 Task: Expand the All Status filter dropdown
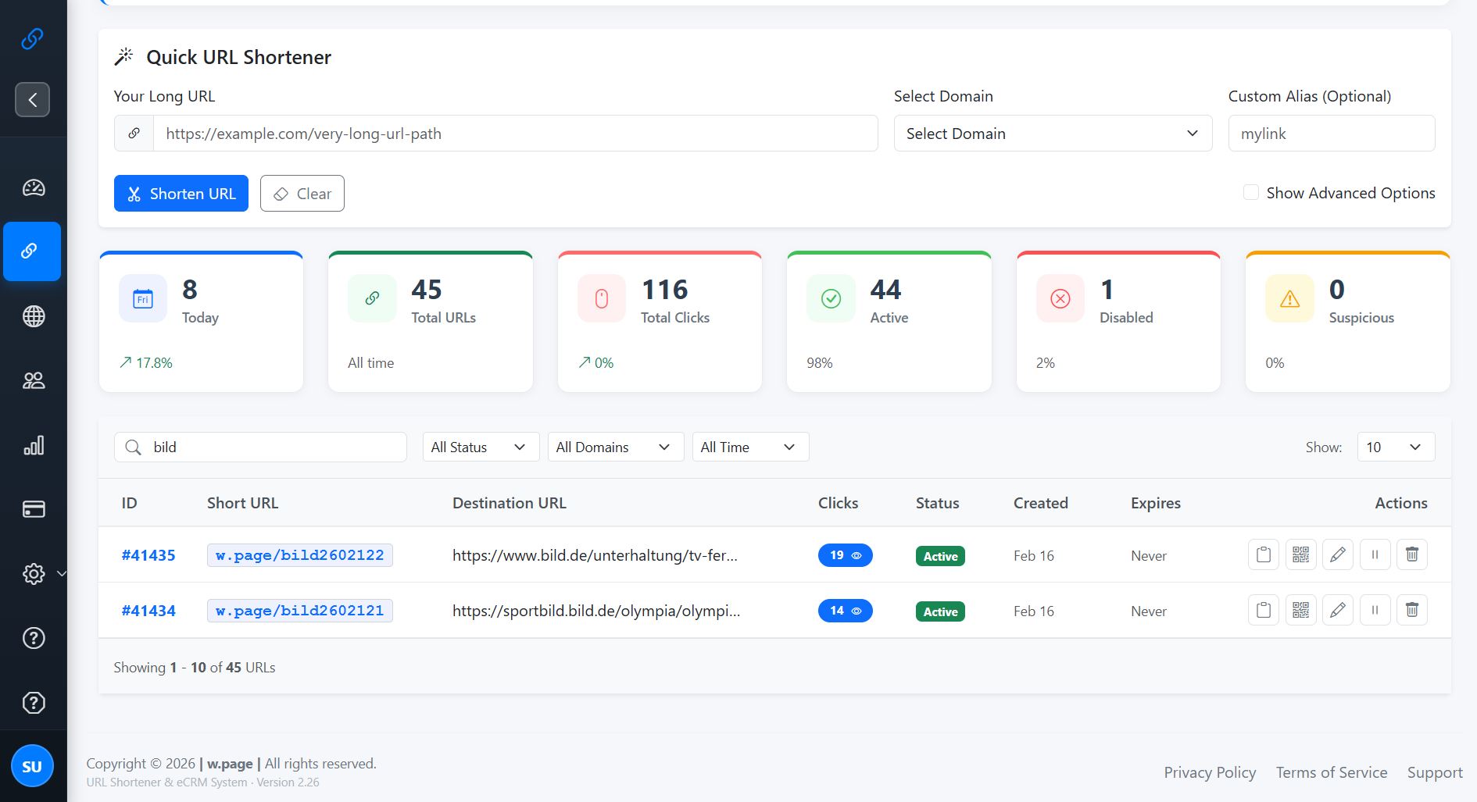pos(480,447)
